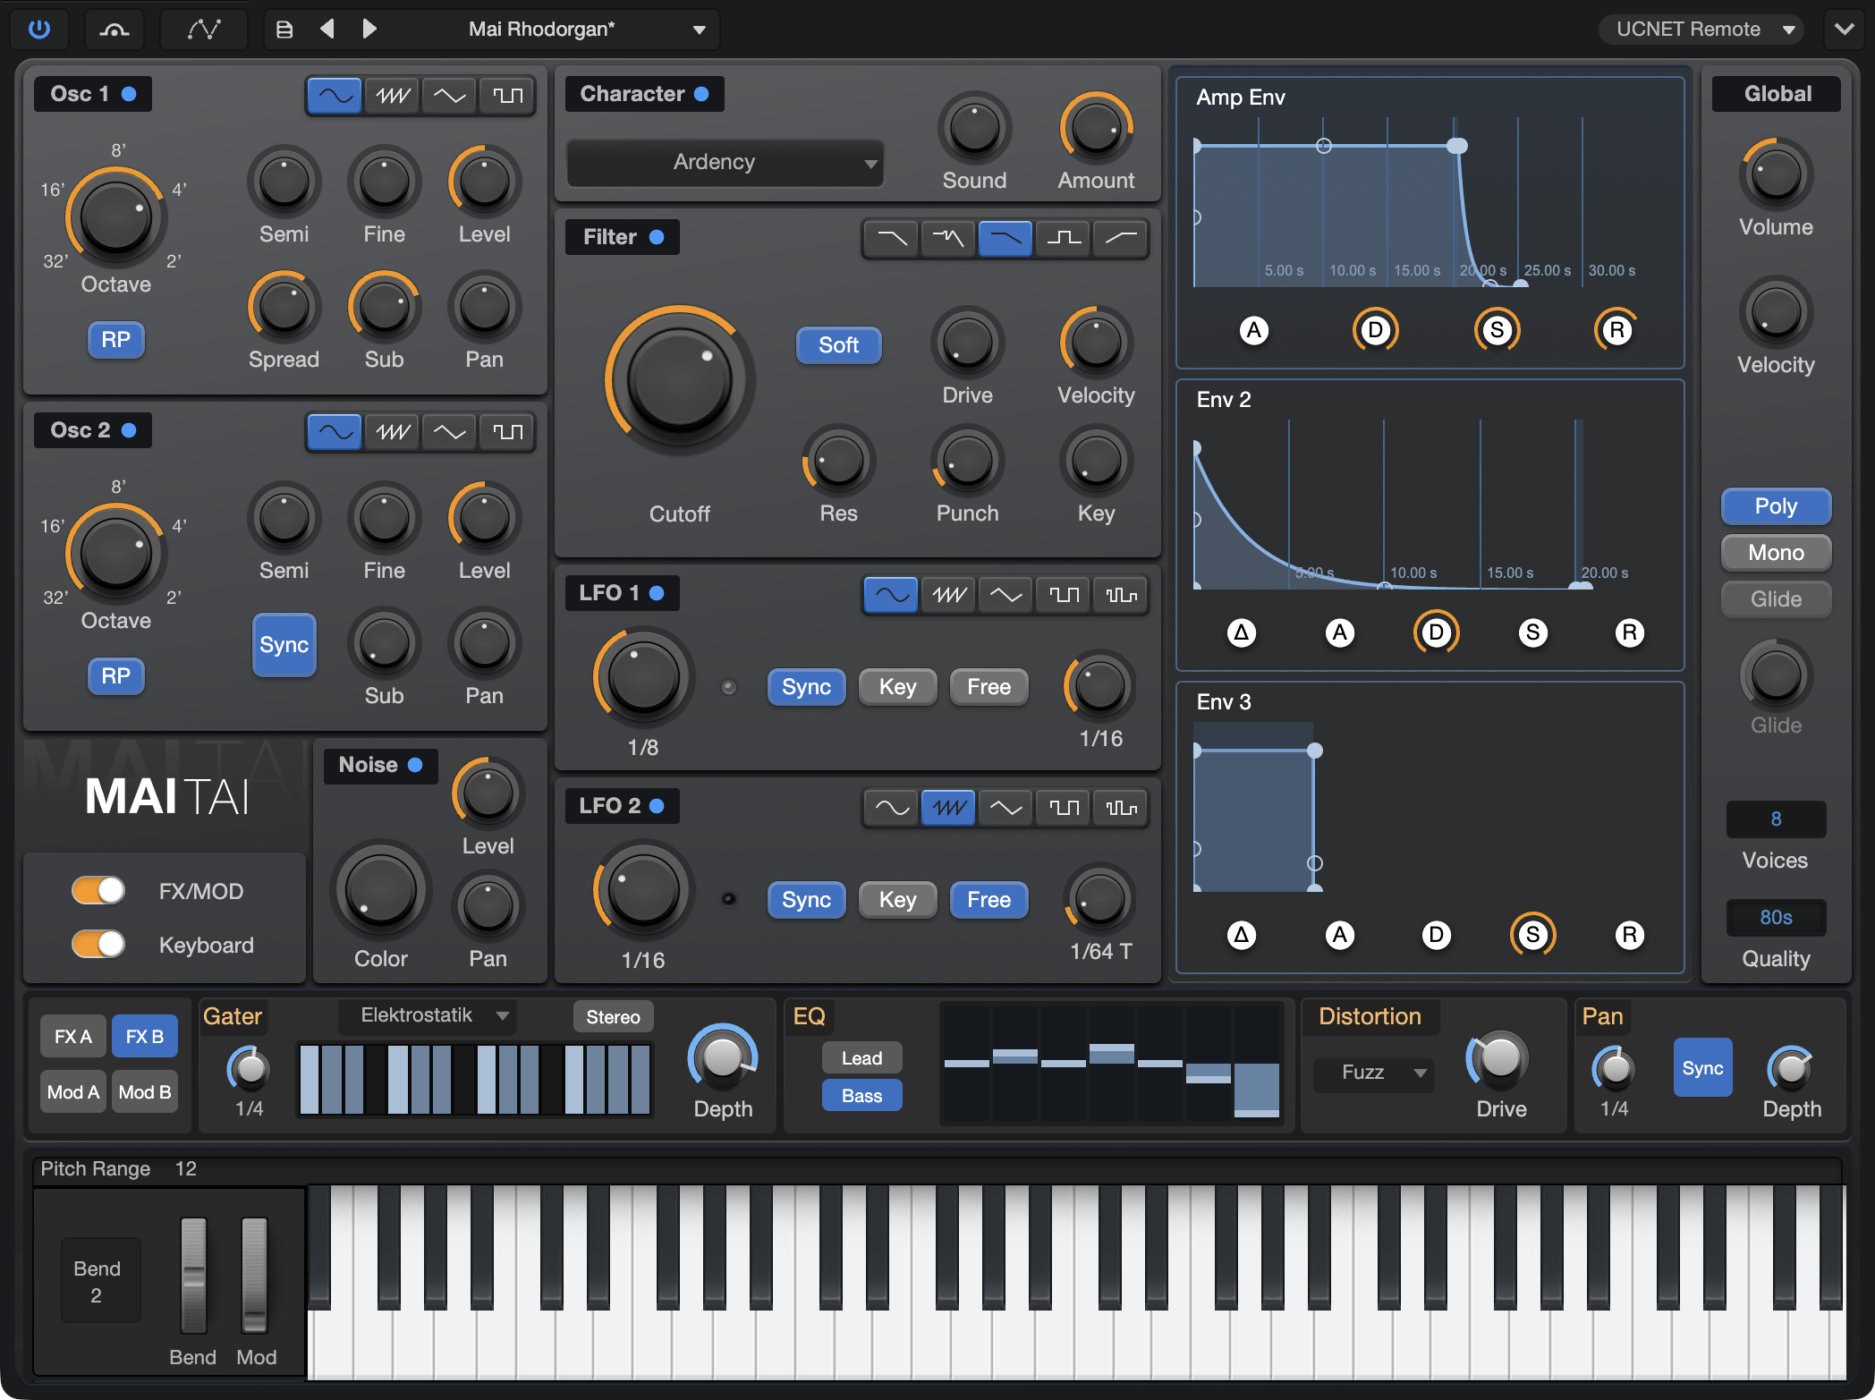Select Osc 1 sine waveform icon

(x=335, y=95)
